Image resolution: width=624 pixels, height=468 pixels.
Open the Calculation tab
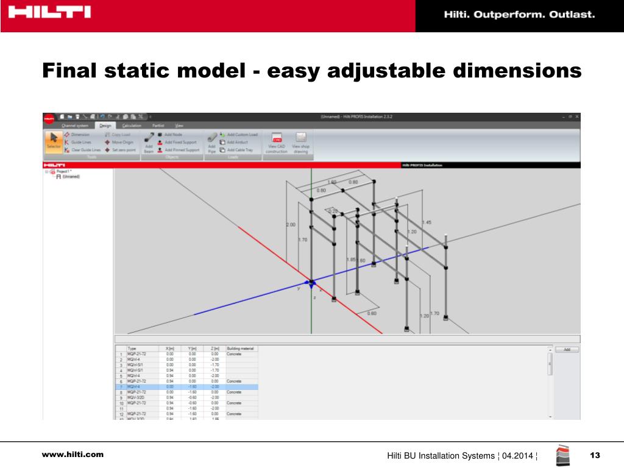pyautogui.click(x=132, y=126)
